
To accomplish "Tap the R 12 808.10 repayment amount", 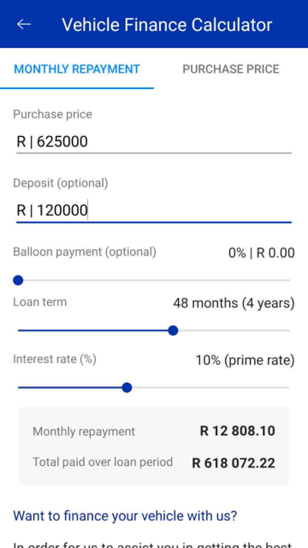I will tap(237, 431).
